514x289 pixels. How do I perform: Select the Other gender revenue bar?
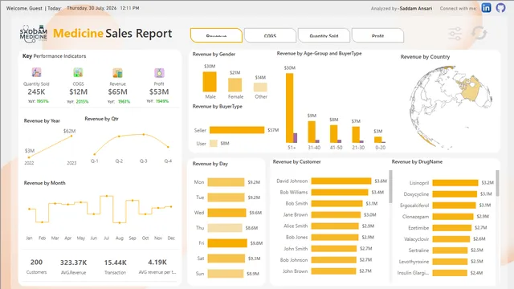[260, 88]
